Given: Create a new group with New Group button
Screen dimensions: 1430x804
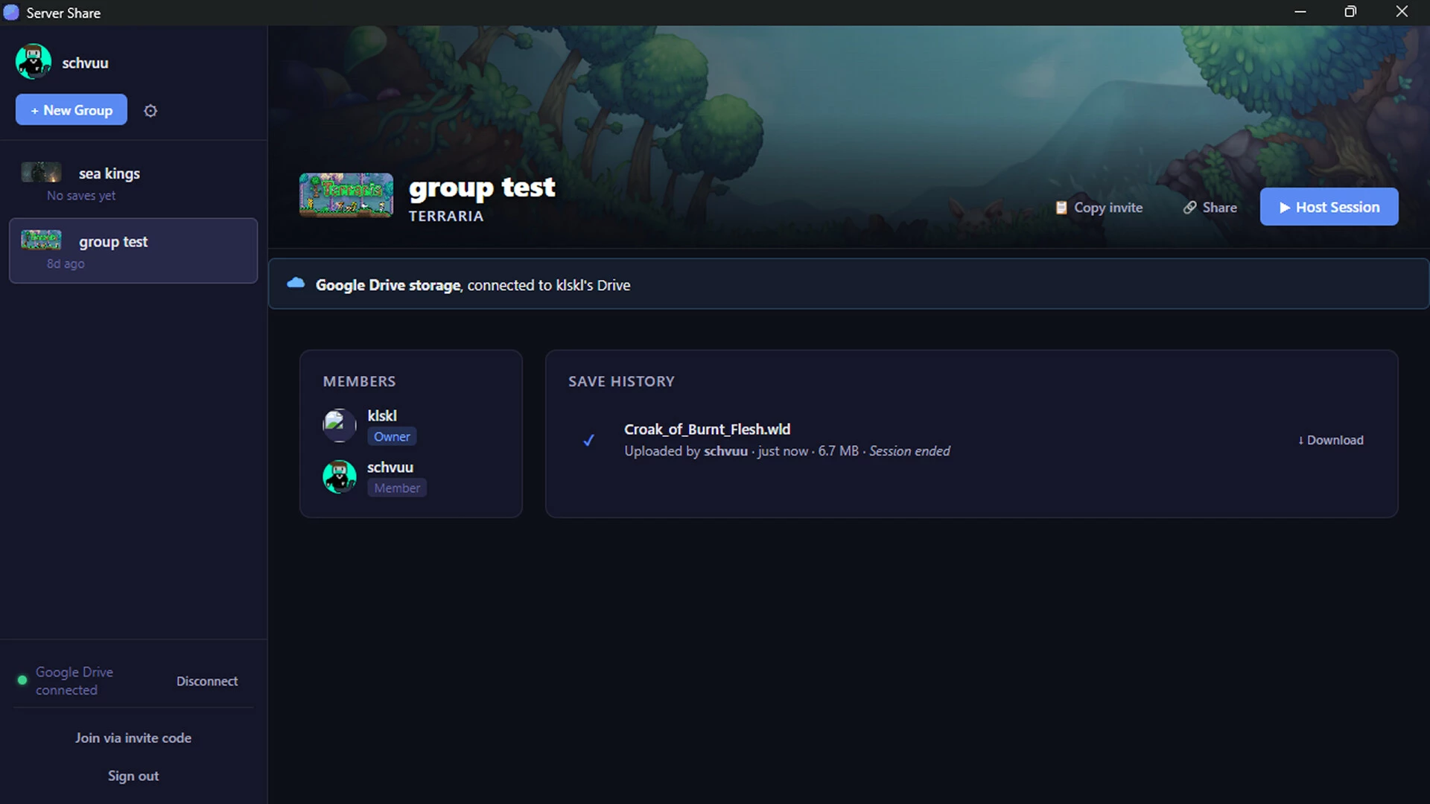Looking at the screenshot, I should 71,110.
